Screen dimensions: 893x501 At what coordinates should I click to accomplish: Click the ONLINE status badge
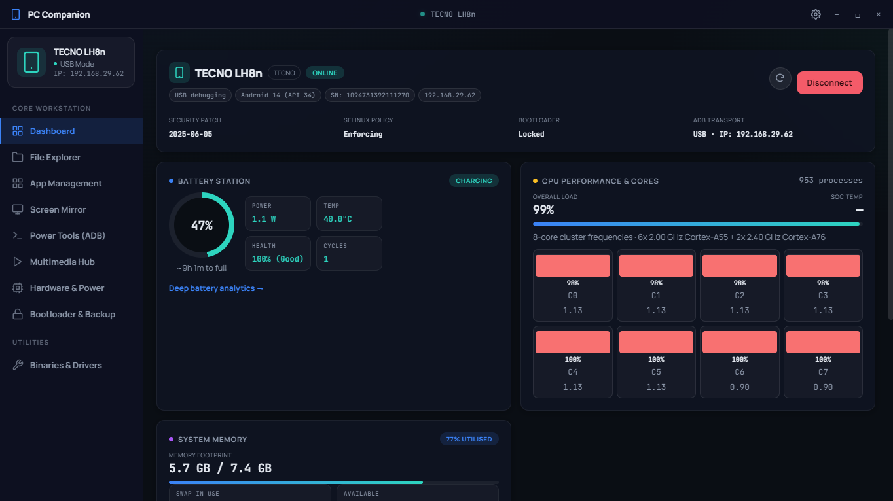(x=325, y=73)
